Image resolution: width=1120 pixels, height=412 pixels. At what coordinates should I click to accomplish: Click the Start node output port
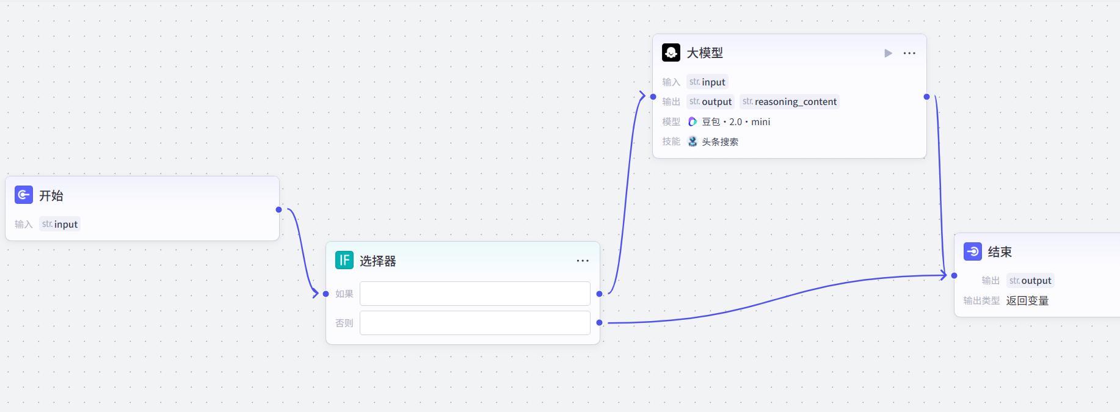(x=279, y=209)
